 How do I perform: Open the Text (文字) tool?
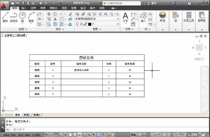(x=125, y=17)
